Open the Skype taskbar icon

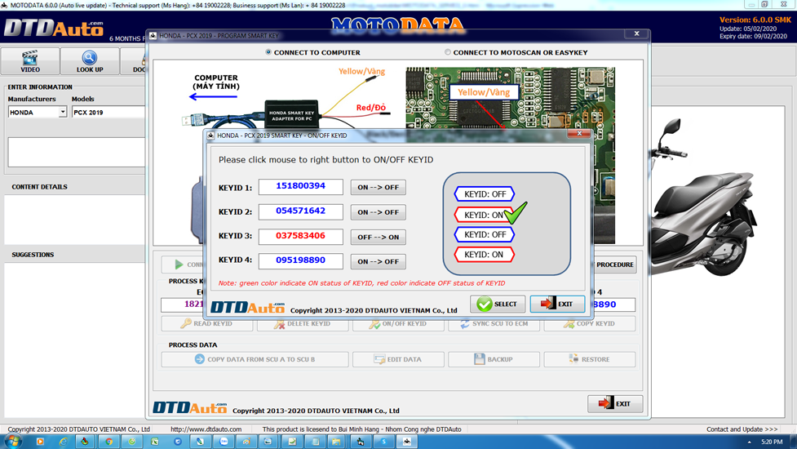coord(383,442)
